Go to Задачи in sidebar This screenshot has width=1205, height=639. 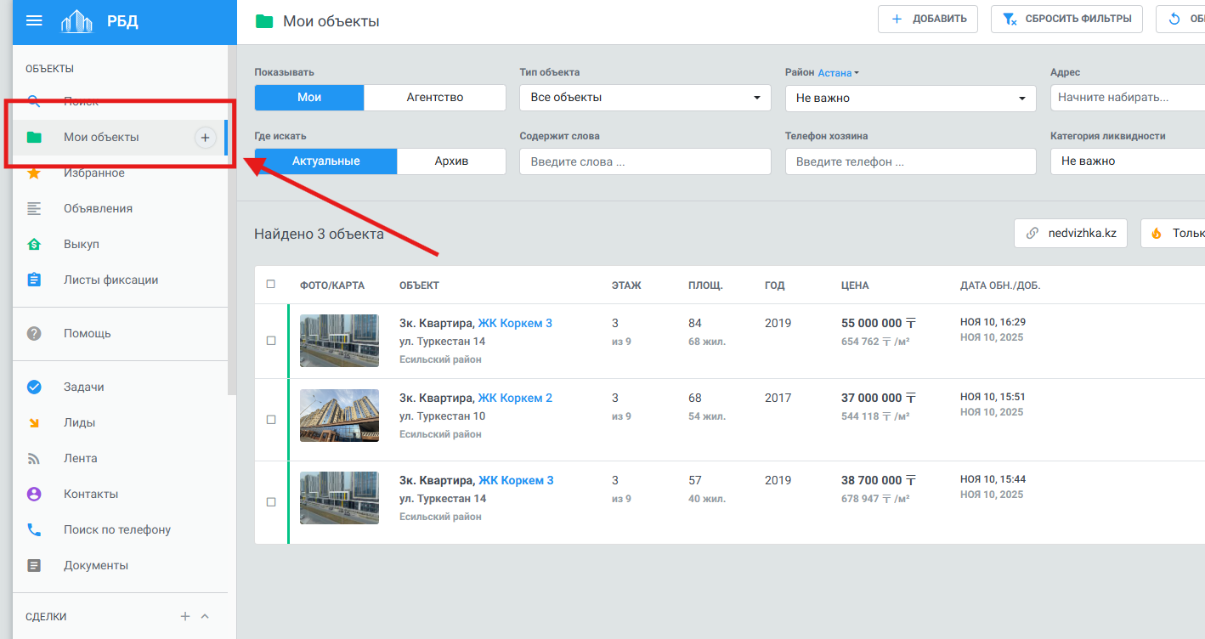[x=83, y=387]
